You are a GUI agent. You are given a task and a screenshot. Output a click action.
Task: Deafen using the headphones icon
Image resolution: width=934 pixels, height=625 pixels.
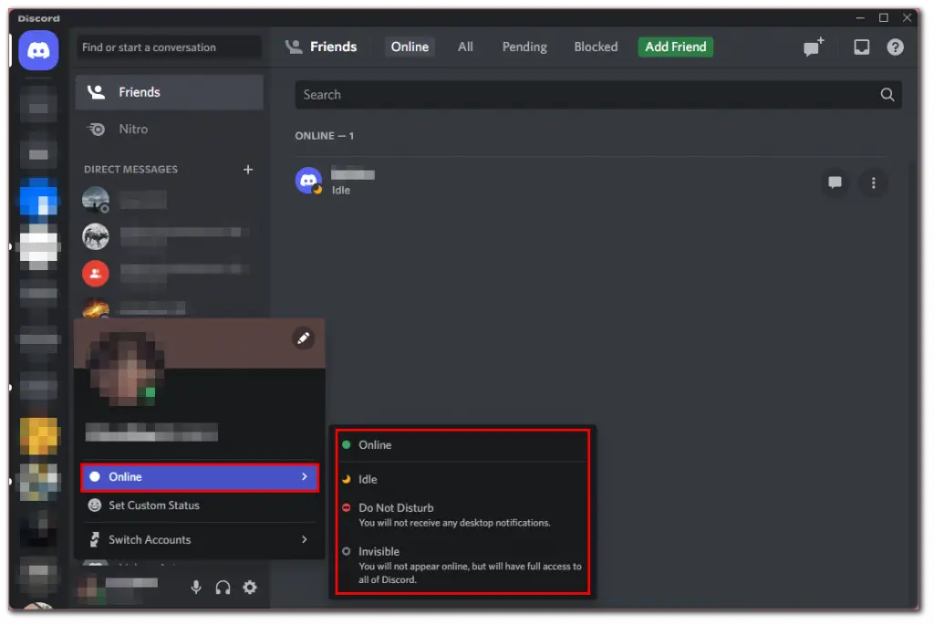pos(223,588)
